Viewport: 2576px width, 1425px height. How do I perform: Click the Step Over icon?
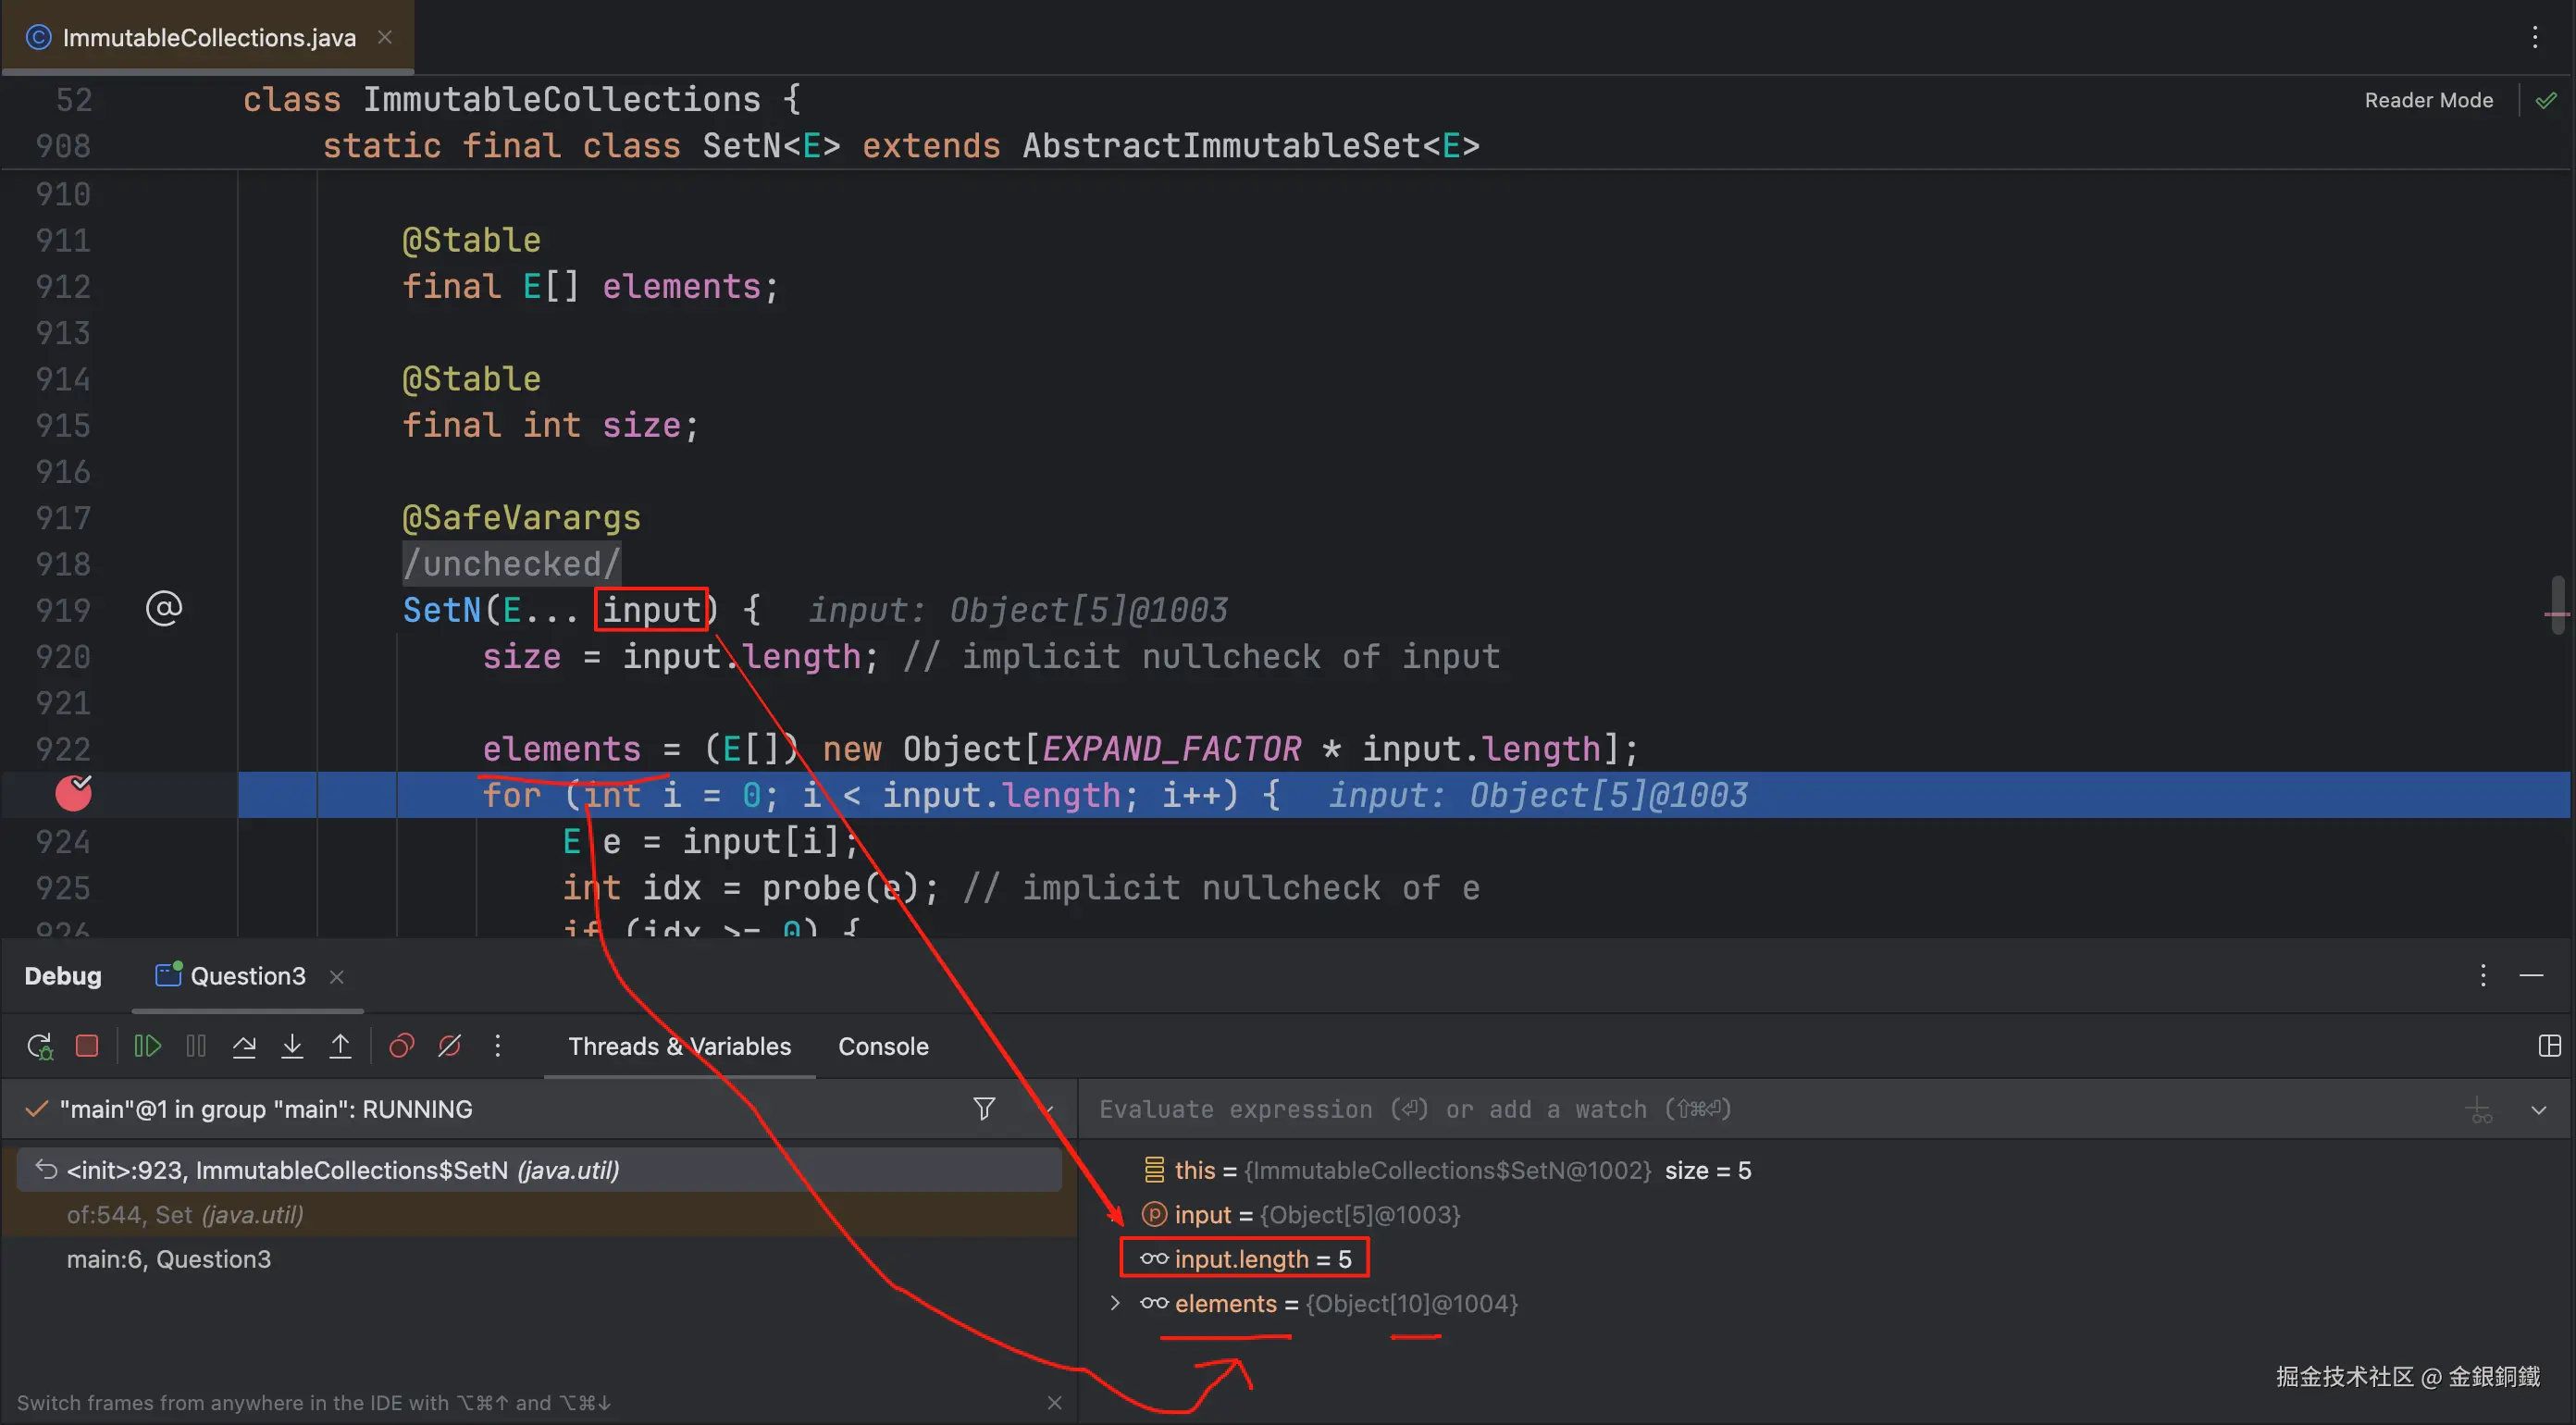pyautogui.click(x=244, y=1046)
